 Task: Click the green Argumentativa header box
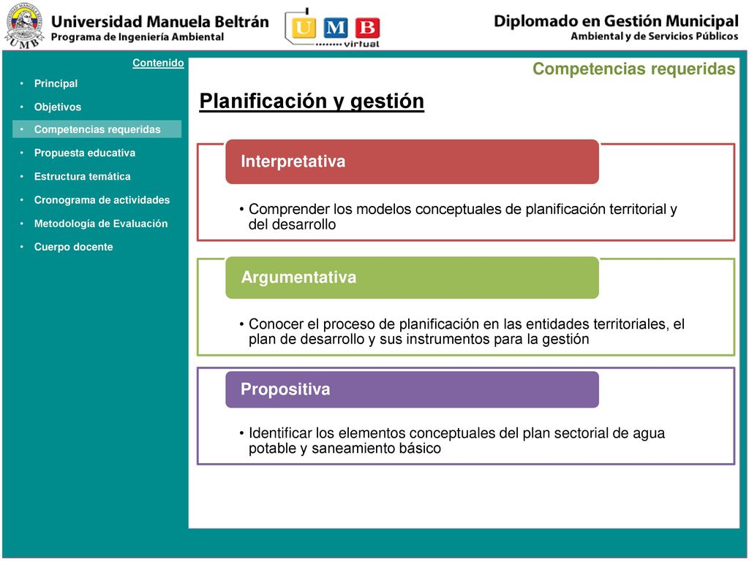click(413, 278)
